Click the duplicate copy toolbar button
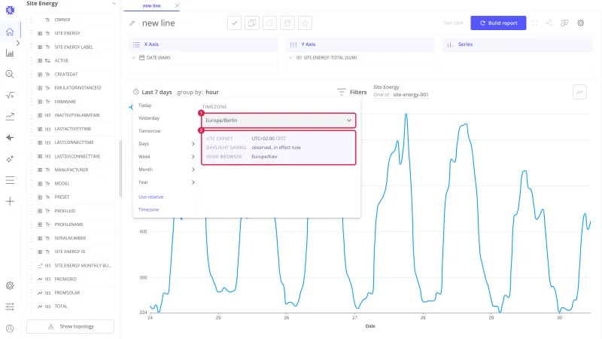 252,23
